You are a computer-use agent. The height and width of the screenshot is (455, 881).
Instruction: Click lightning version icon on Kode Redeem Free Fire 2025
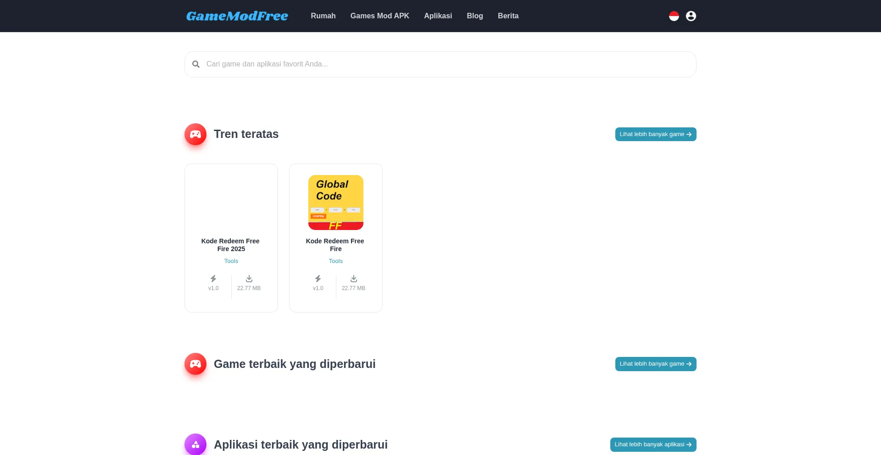[213, 279]
